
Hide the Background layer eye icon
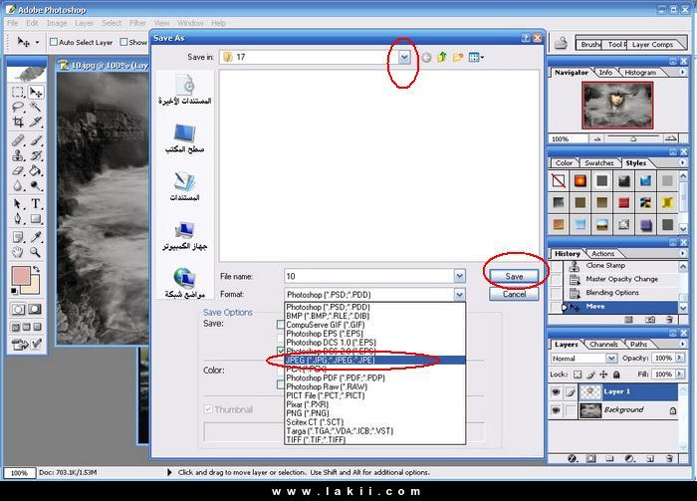(x=556, y=410)
